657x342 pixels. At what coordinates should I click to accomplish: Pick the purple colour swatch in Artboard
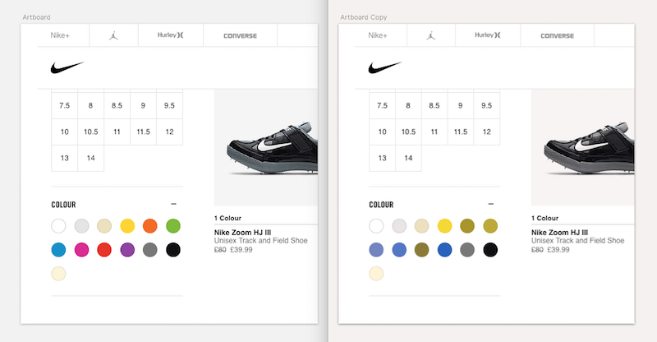[127, 250]
